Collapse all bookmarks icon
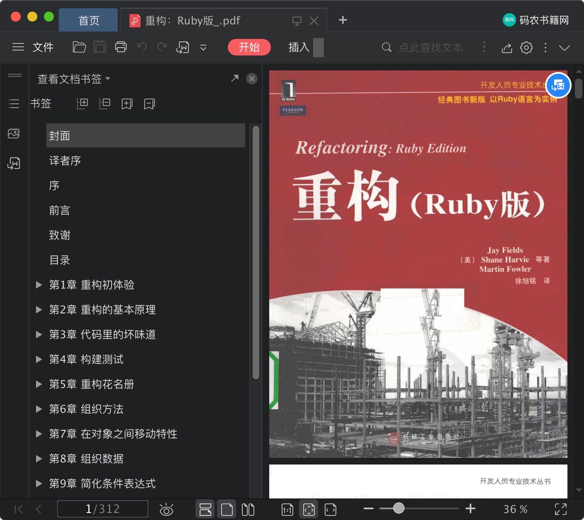The image size is (584, 520). (x=105, y=104)
